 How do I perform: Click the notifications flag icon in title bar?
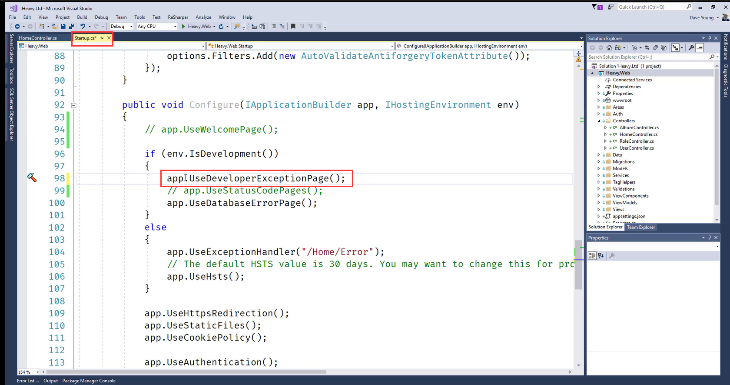pos(597,7)
